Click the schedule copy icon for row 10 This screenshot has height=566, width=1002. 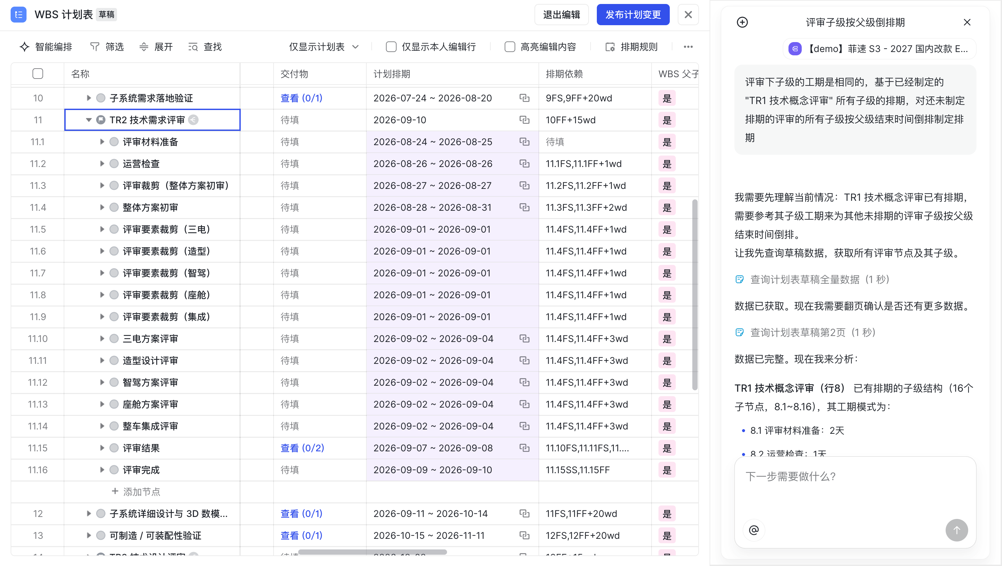click(524, 98)
